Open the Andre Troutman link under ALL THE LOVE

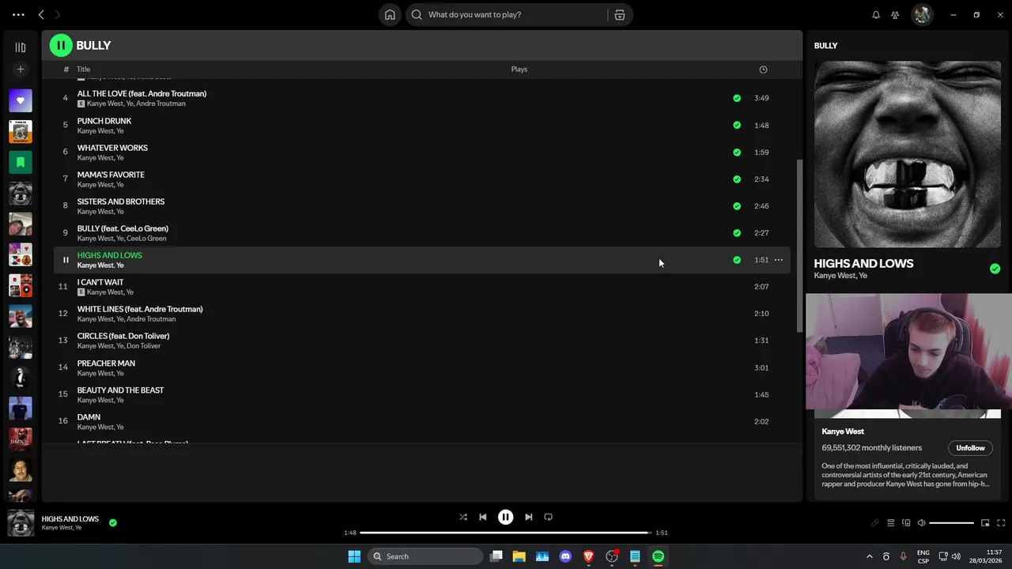pyautogui.click(x=161, y=104)
